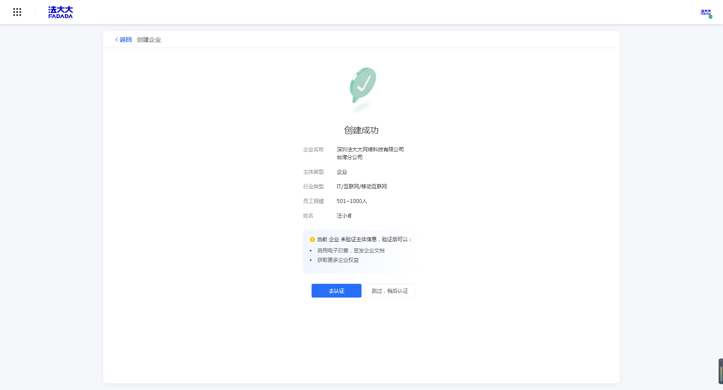Click the name value 汪小爹
723x390 pixels.
pos(344,216)
